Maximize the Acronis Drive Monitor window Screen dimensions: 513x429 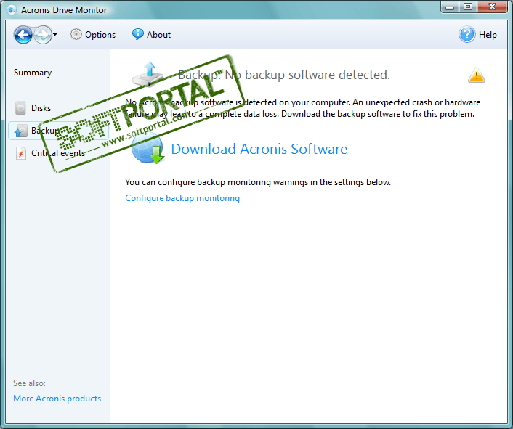pyautogui.click(x=468, y=7)
